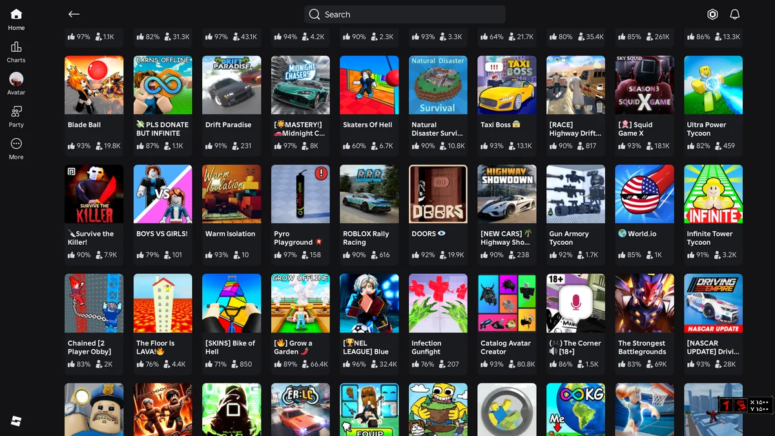Open the More sidebar menu
Screen dimensions: 775x436
(x=16, y=149)
